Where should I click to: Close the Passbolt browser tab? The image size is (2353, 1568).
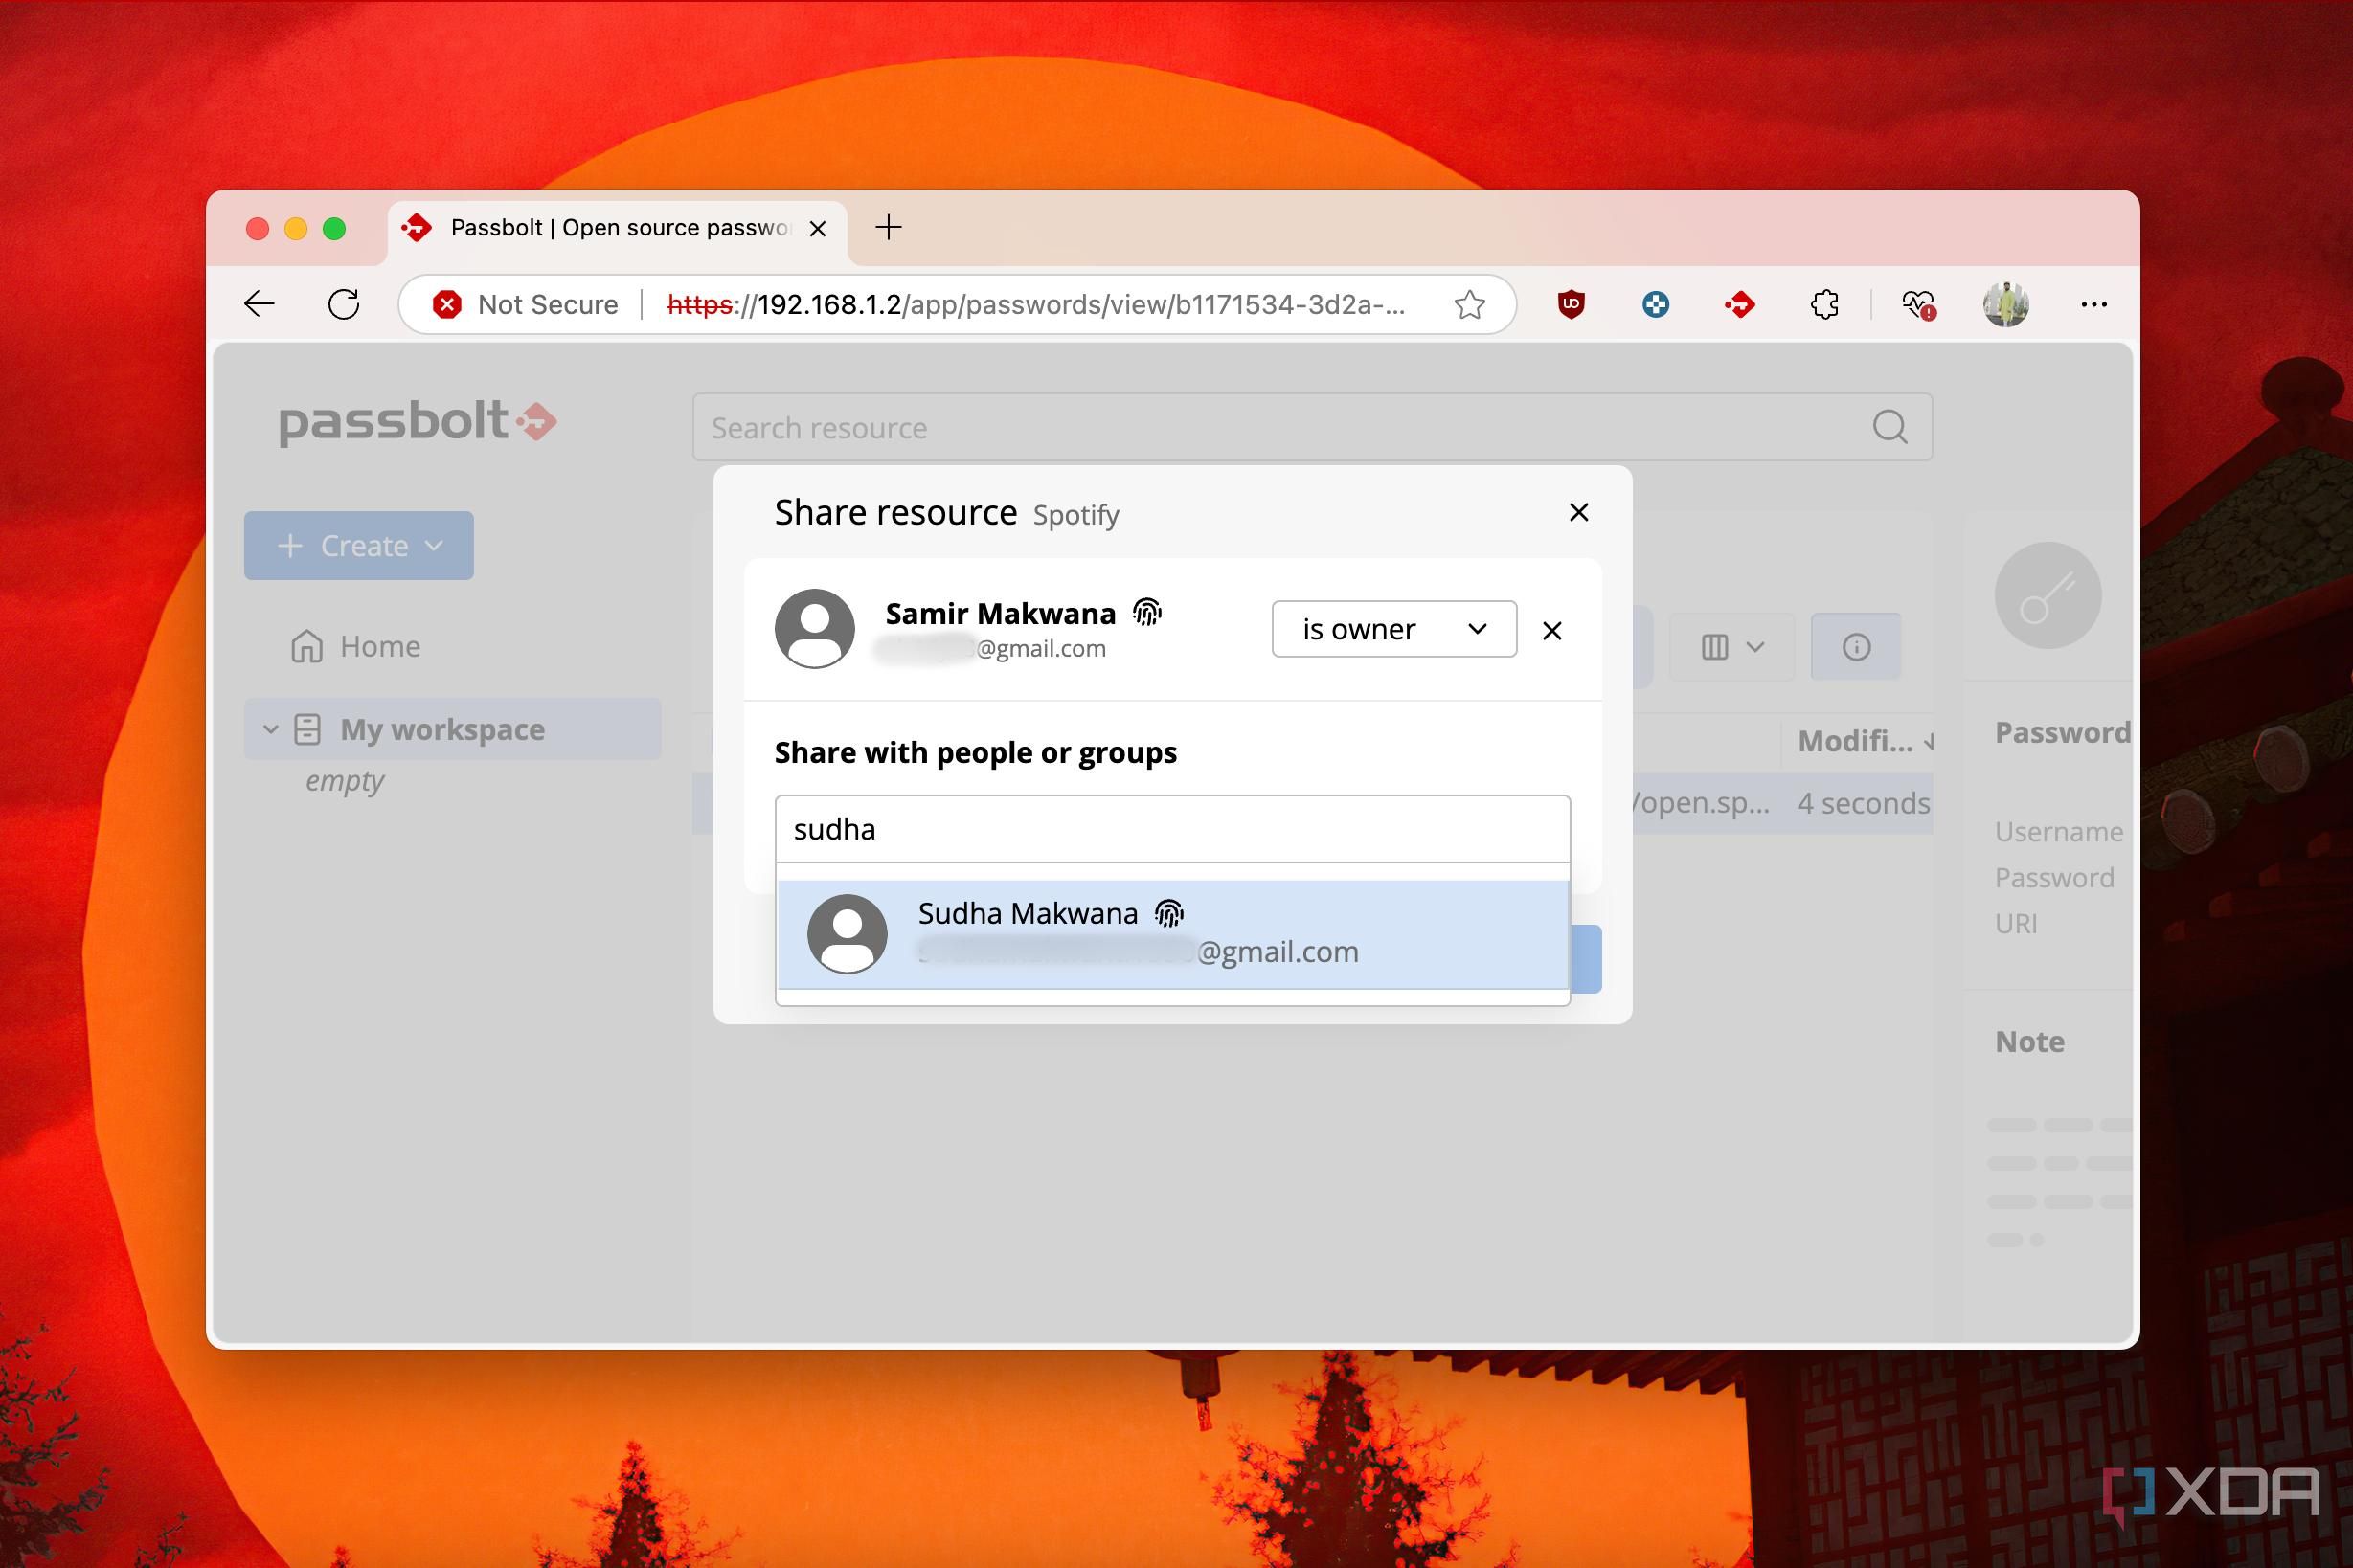tap(817, 228)
